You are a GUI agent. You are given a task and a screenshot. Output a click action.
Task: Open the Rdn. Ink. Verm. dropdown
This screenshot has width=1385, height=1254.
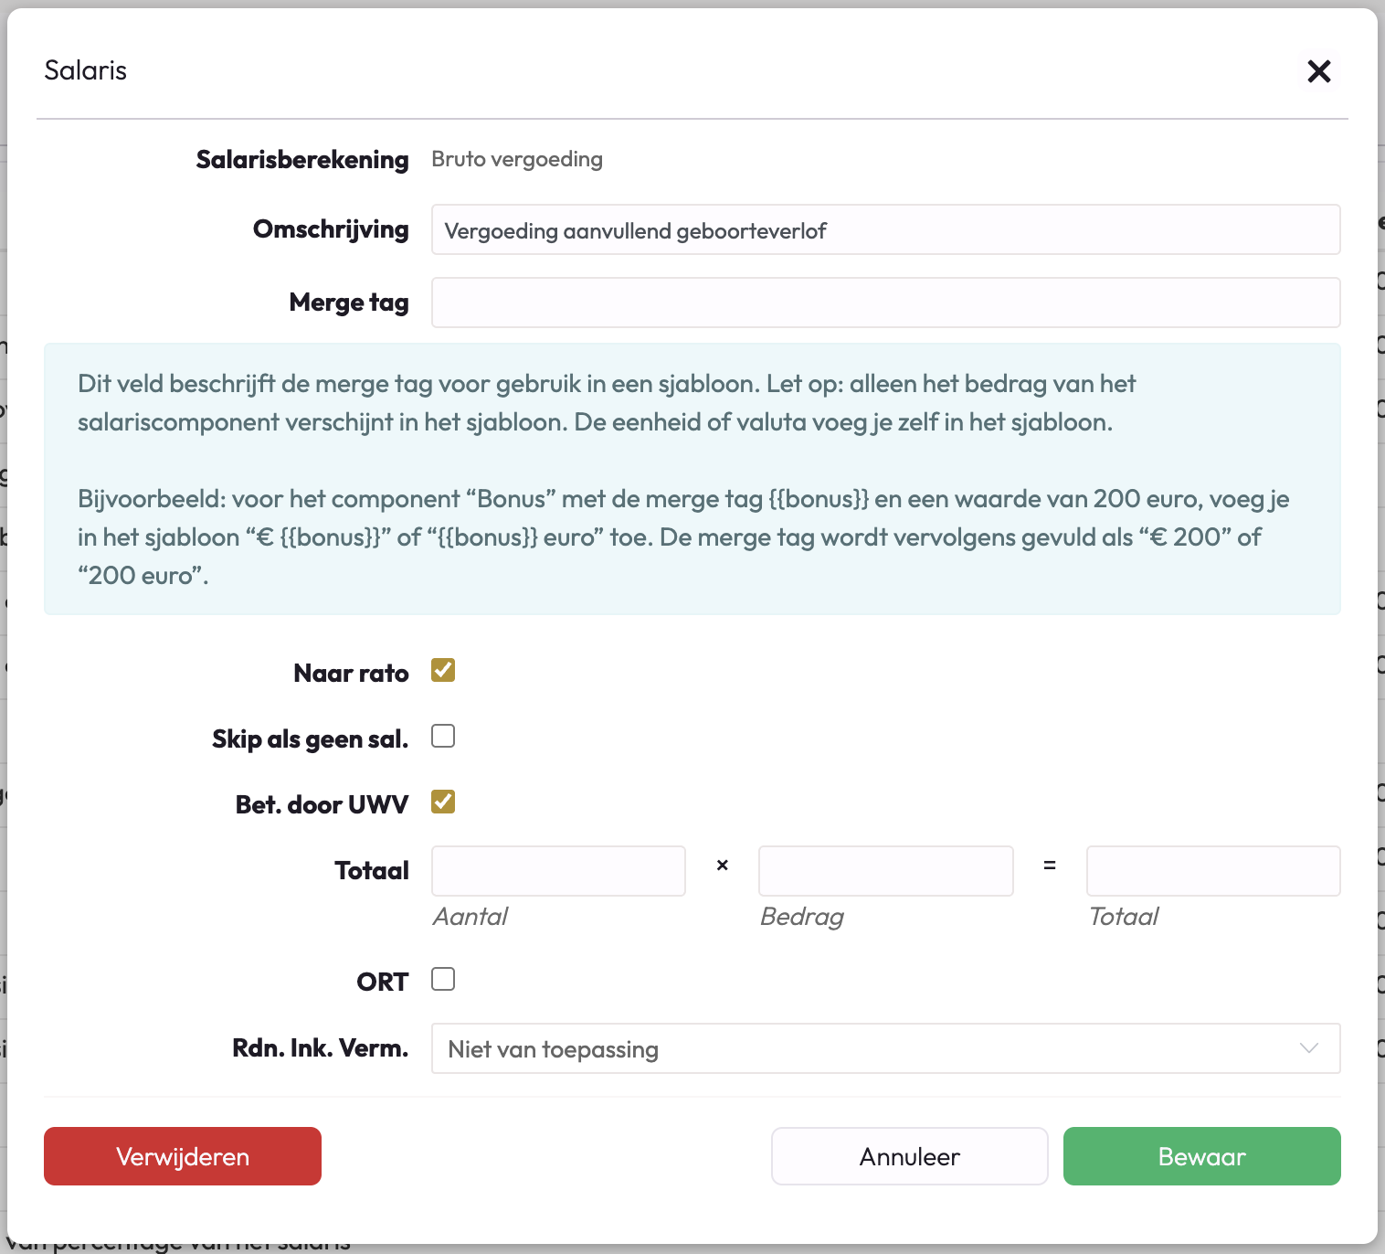coord(884,1048)
